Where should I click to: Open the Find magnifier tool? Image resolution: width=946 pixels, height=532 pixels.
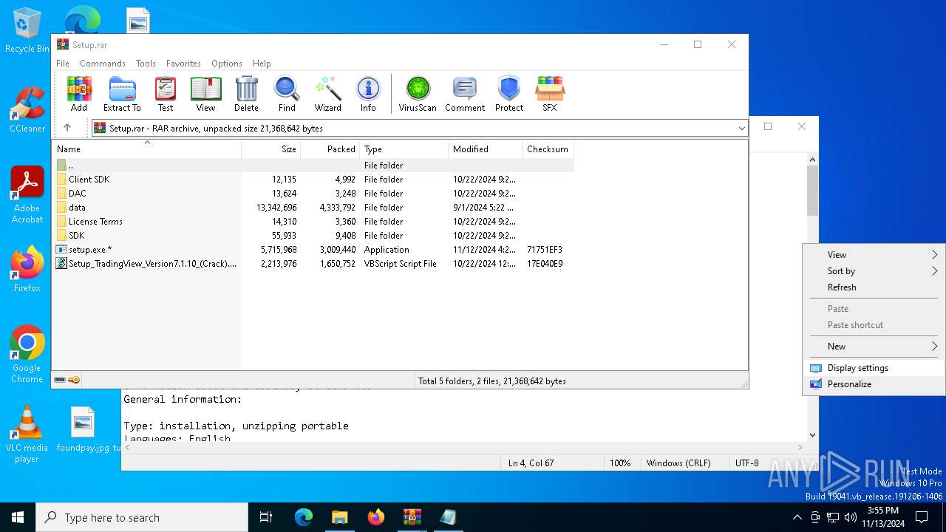click(287, 94)
